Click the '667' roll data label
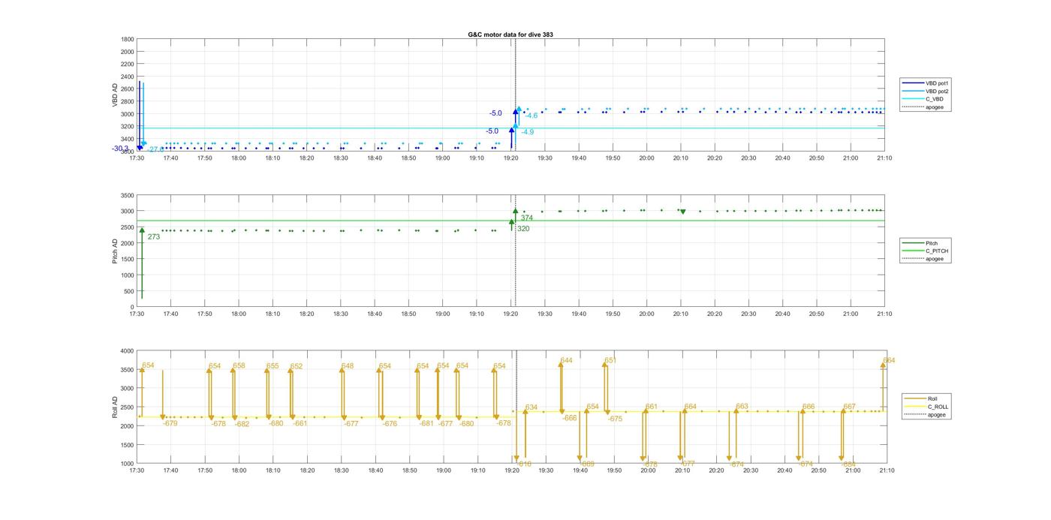1051x520 pixels. (849, 407)
